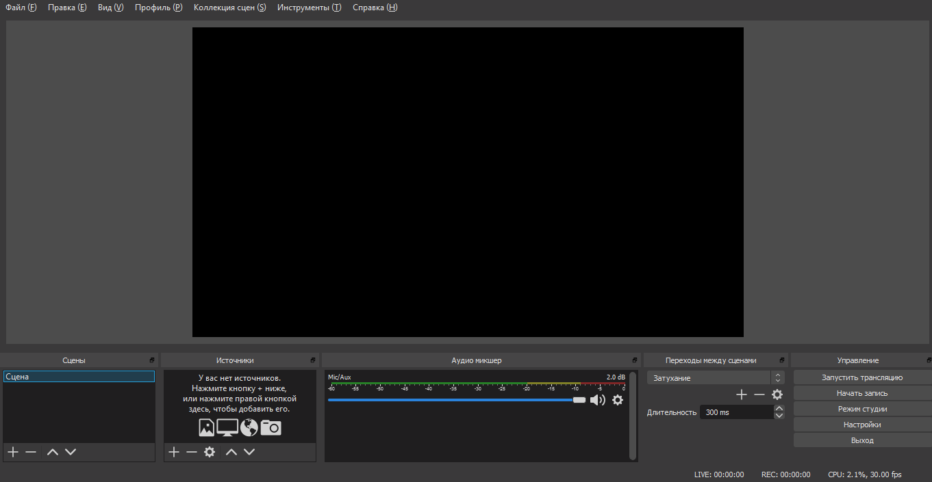Click the Mic/Aux volume slider handle
932x482 pixels.
pos(579,400)
